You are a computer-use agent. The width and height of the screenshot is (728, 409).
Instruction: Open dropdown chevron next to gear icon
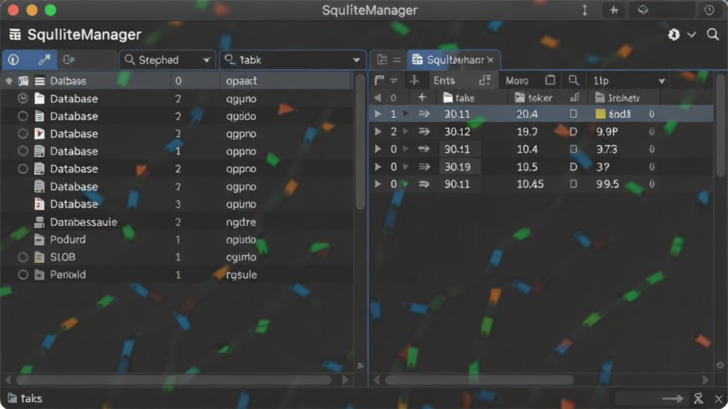tap(691, 35)
